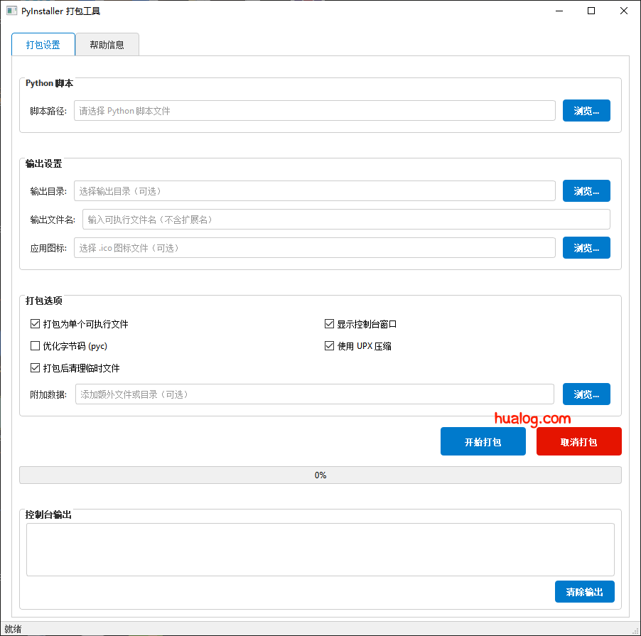Viewport: 641px width, 636px height.
Task: Click the red 取消打包 button
Action: pyautogui.click(x=578, y=441)
